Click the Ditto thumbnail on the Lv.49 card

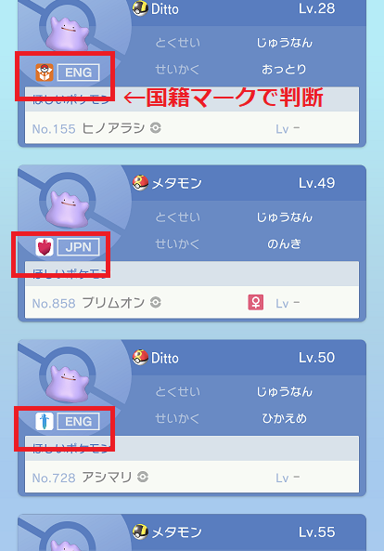point(68,209)
